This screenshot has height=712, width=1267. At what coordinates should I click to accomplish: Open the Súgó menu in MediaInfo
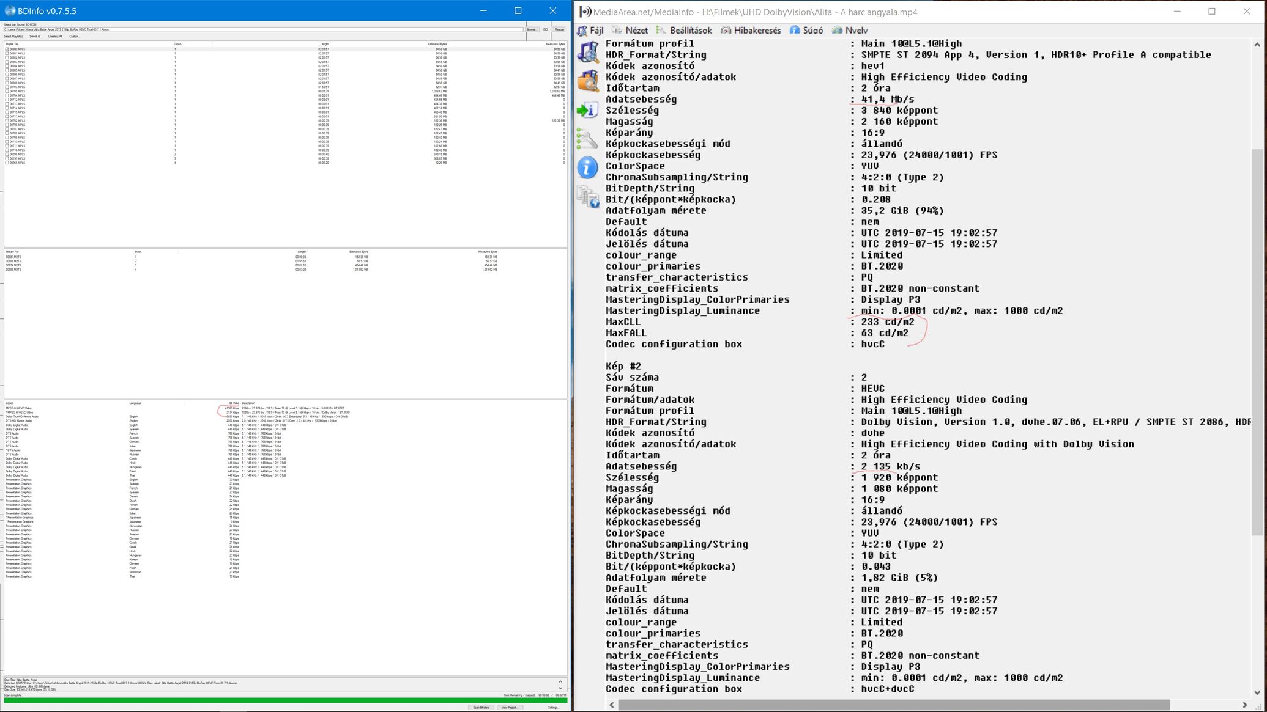click(806, 30)
